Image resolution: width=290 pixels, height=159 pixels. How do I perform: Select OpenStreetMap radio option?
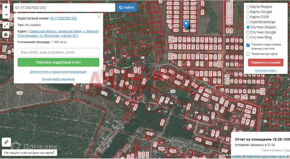pyautogui.click(x=248, y=22)
